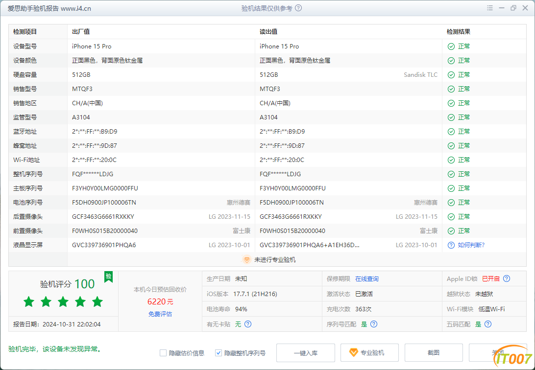Click report date 2024-10-31 22:02:04
The height and width of the screenshot is (370, 535).
72,324
